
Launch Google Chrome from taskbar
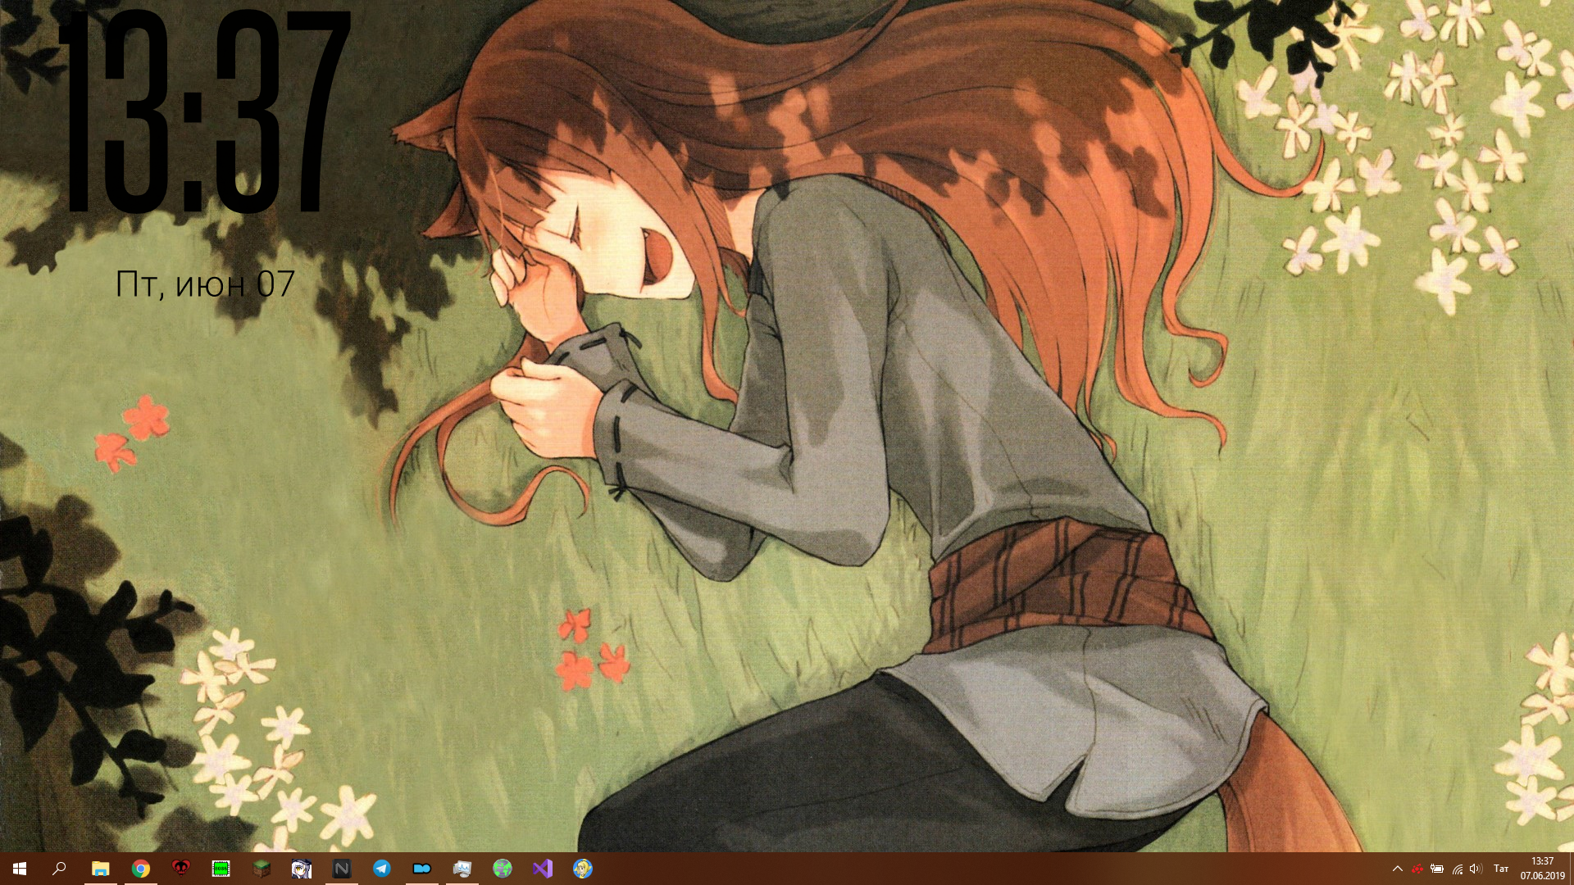(x=141, y=869)
